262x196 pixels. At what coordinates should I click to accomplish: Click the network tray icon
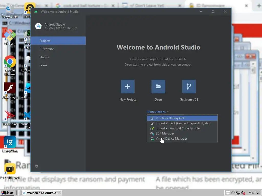tap(238, 193)
